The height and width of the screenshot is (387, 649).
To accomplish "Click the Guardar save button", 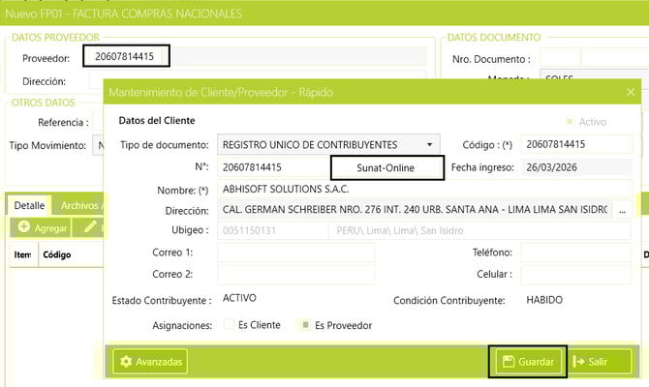I will coord(527,362).
